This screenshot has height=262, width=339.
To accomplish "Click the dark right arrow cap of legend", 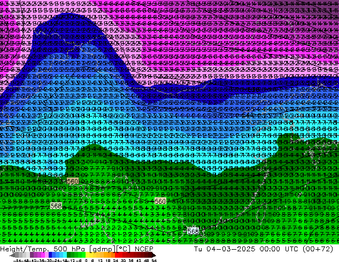I will coord(155,255).
